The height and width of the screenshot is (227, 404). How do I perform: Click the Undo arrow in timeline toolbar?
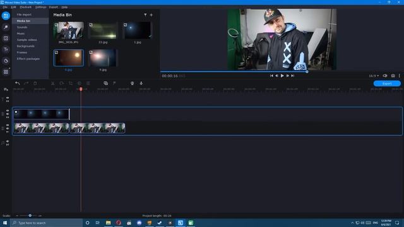coord(17,83)
